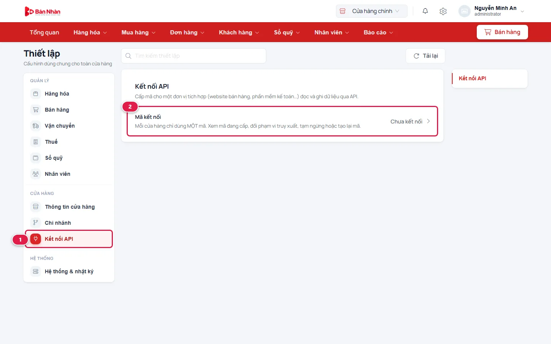This screenshot has height=344, width=551.
Task: Open Chi nhánh settings section
Action: [x=69, y=223]
